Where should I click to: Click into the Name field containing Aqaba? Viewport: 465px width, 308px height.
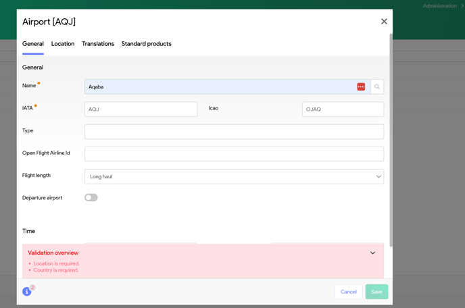220,86
